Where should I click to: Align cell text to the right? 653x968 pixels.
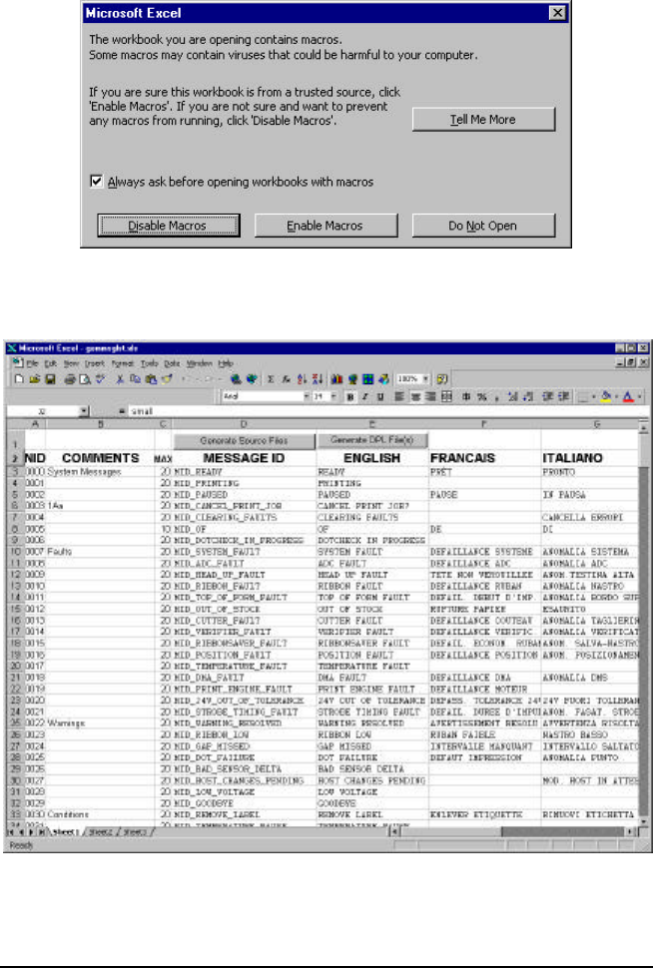pyautogui.click(x=430, y=396)
